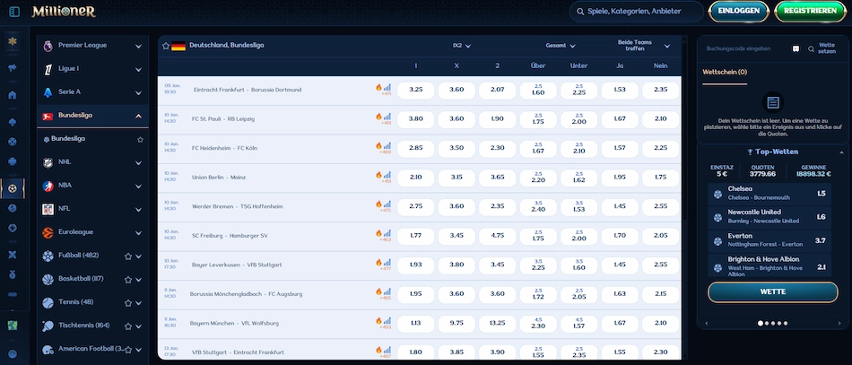Viewport: 852px width, 365px height.
Task: Expand the Premier League chevron
Action: 138,46
